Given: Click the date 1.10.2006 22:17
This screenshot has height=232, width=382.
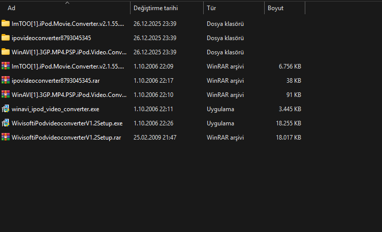Looking at the screenshot, I should pyautogui.click(x=153, y=81).
